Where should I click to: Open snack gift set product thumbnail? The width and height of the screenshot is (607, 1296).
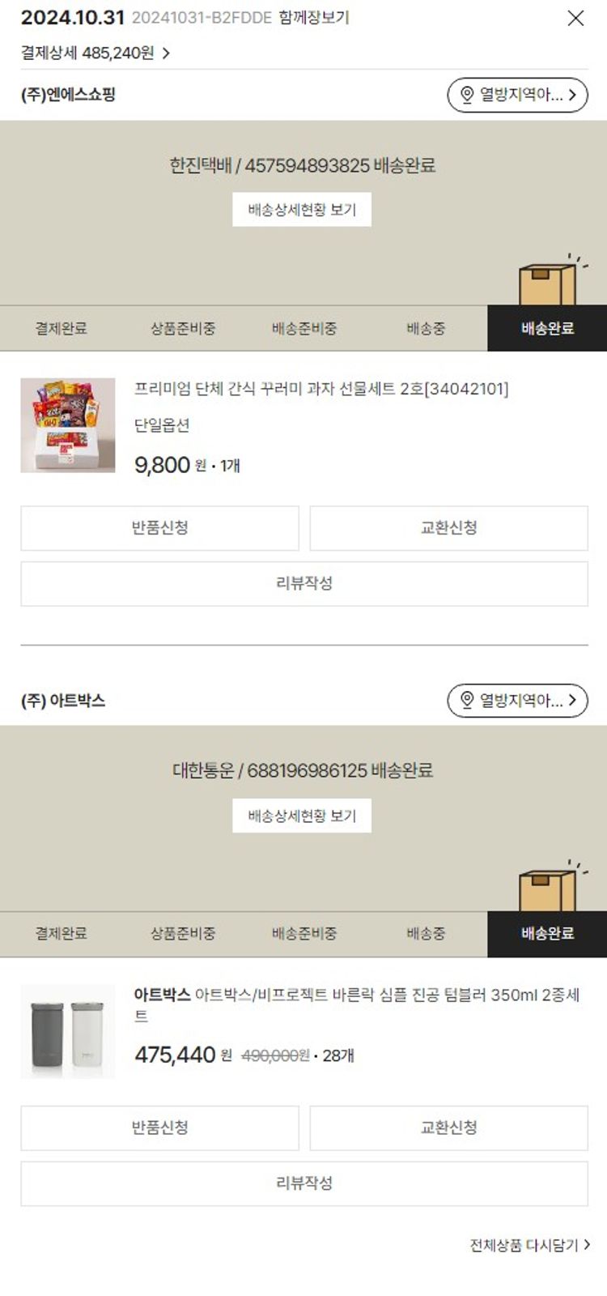68,425
